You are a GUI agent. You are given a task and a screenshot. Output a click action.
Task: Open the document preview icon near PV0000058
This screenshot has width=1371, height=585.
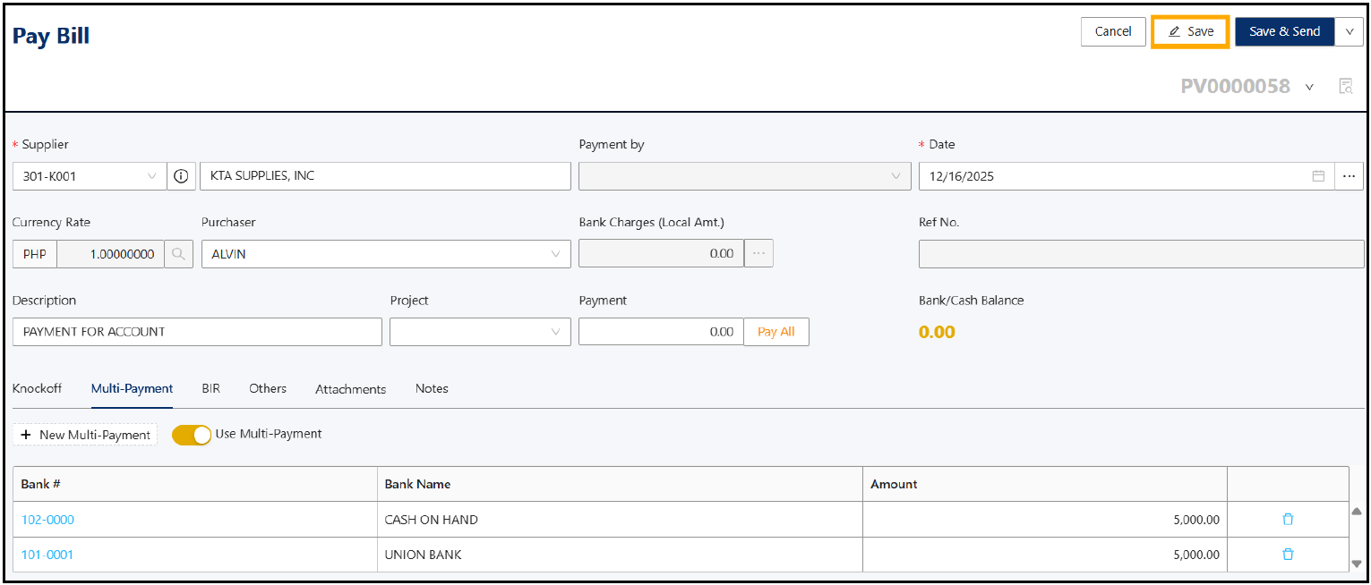click(1345, 86)
